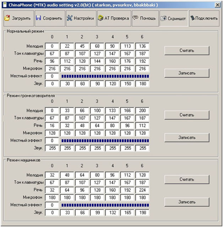Select headphone Речь field with value 192
Viewport: 223px width, 227px height.
(x=127, y=190)
